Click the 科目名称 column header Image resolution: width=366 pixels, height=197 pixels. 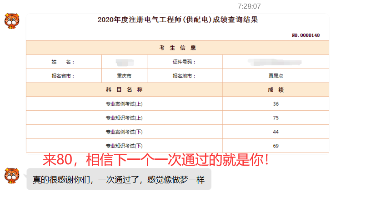pyautogui.click(x=124, y=90)
